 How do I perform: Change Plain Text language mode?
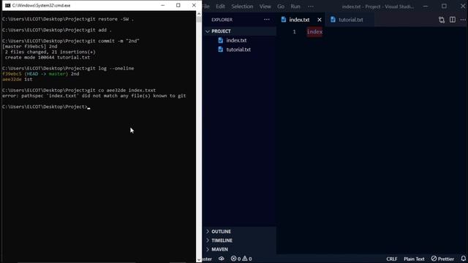tap(414, 259)
